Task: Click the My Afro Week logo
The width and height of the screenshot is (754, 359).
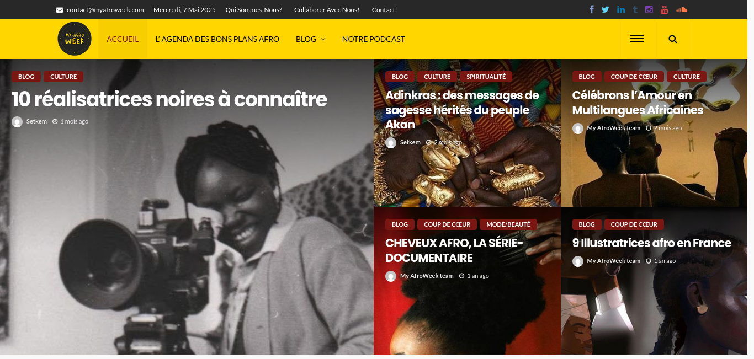Action: (75, 39)
